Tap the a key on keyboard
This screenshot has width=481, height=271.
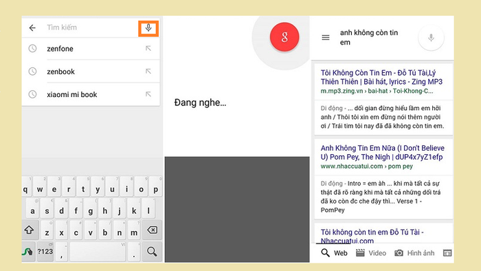point(32,208)
